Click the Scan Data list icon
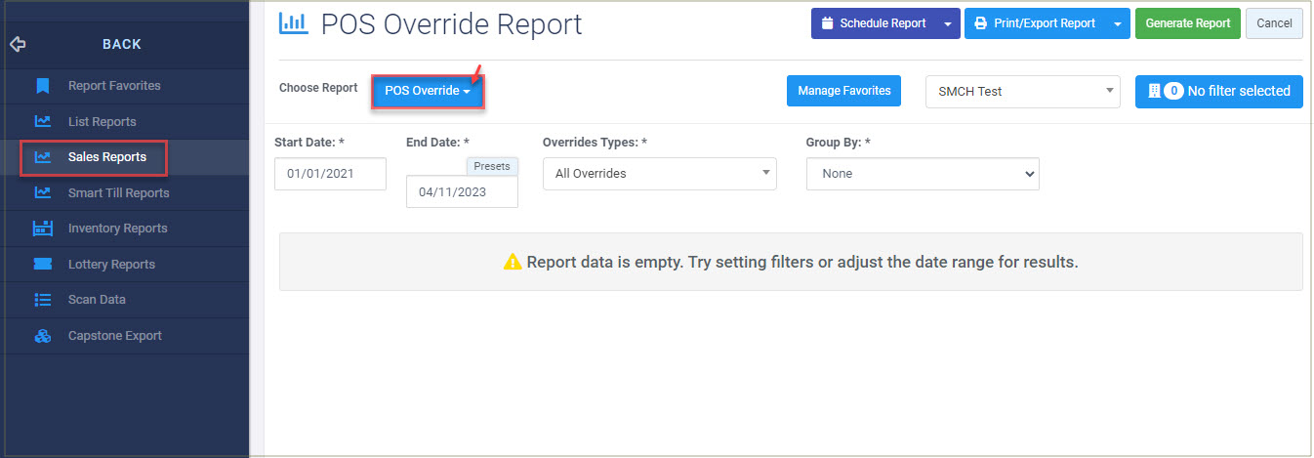 42,300
